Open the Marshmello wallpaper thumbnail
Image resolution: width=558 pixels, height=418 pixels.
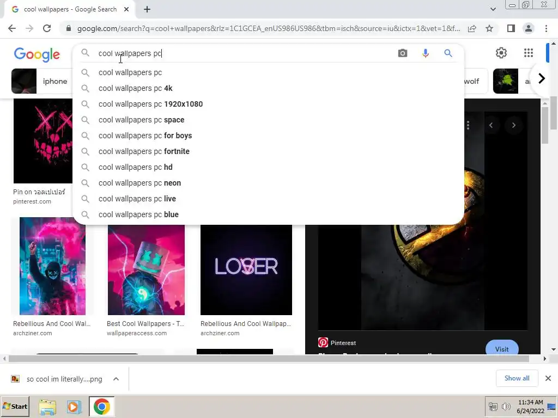coord(146,270)
